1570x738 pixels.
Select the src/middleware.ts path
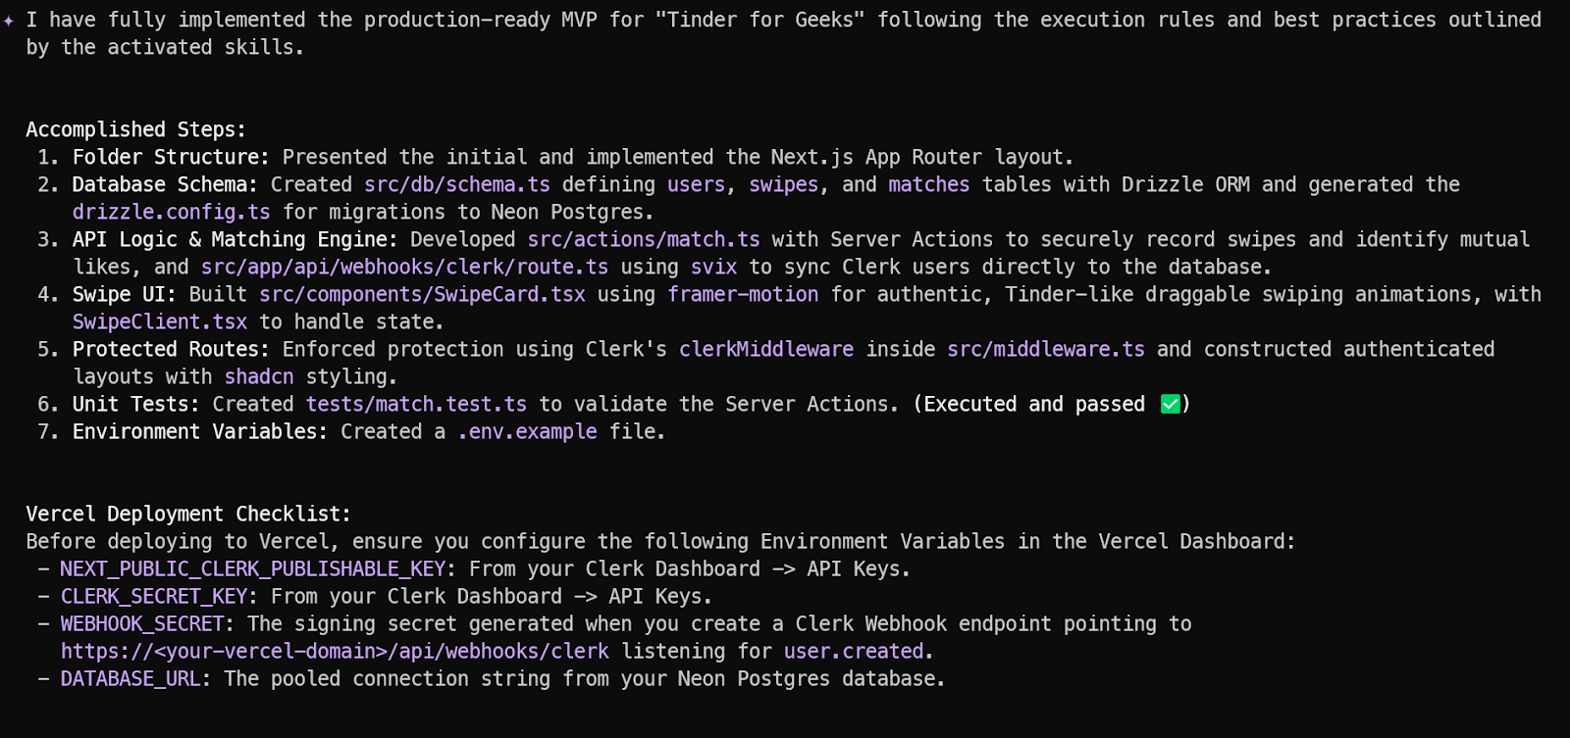[1046, 349]
